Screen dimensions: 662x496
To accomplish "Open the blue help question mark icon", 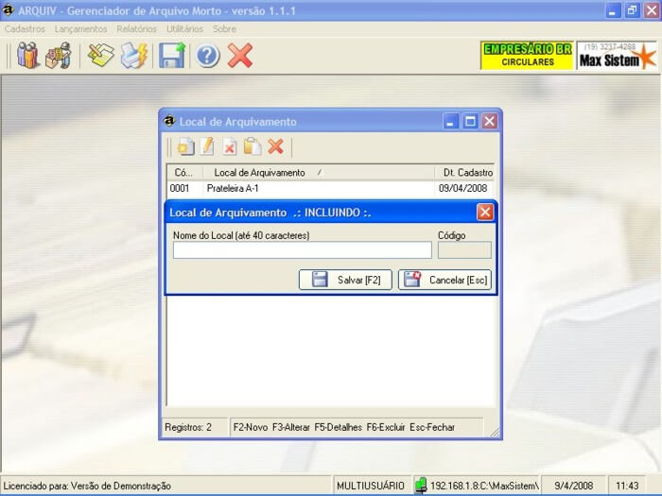I will coord(208,56).
